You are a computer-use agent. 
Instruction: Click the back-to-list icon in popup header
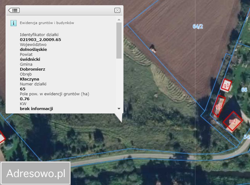pyautogui.click(x=14, y=10)
